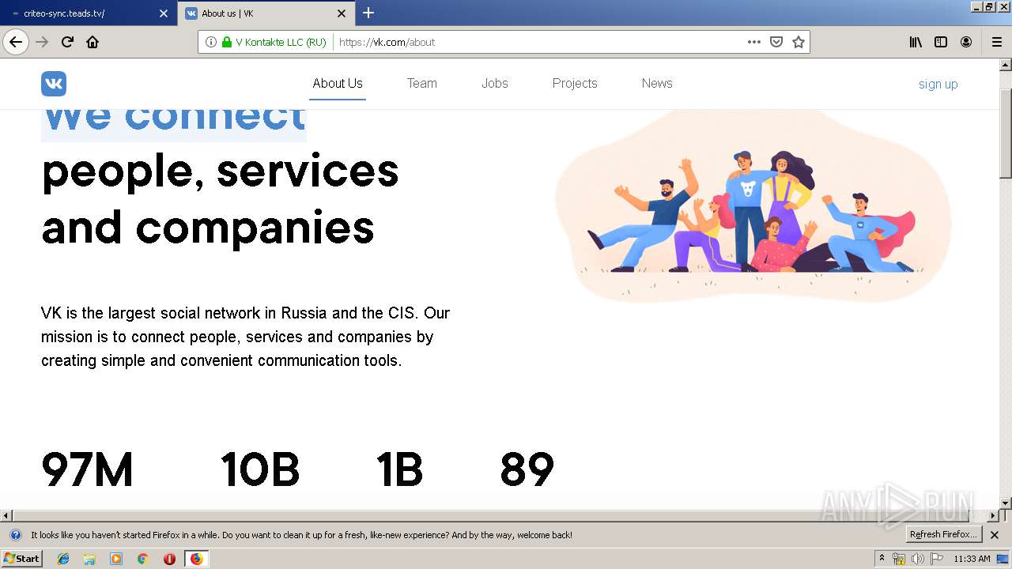Open page actions three-dot menu
The width and height of the screenshot is (1012, 569).
754,42
